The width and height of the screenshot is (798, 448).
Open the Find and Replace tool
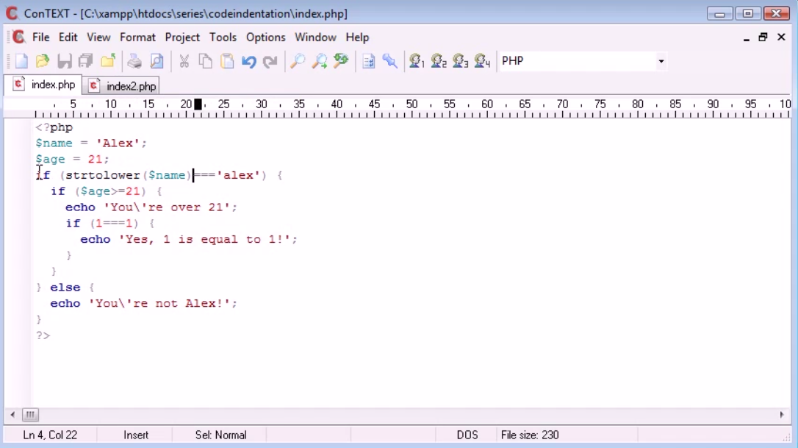(340, 61)
